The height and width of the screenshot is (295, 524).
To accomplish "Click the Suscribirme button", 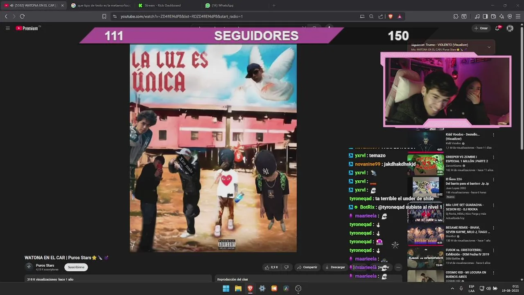I will click(76, 267).
